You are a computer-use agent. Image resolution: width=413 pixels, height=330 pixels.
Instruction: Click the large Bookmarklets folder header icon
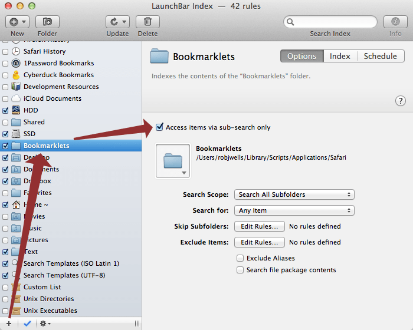pyautogui.click(x=159, y=56)
